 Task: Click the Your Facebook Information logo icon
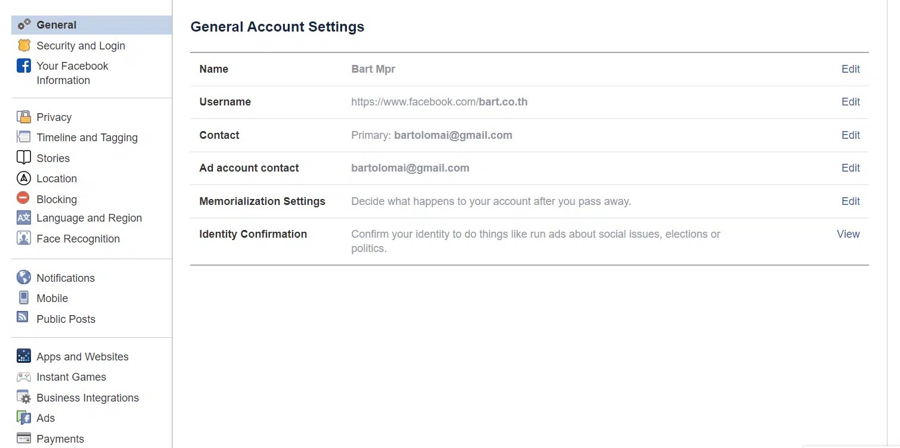pyautogui.click(x=24, y=66)
